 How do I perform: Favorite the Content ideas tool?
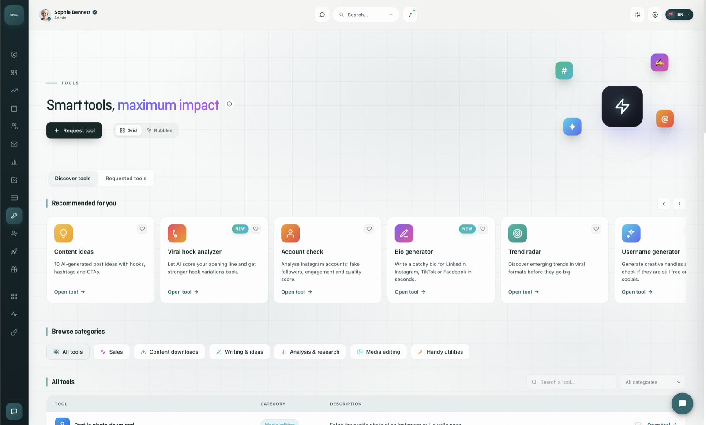(142, 229)
